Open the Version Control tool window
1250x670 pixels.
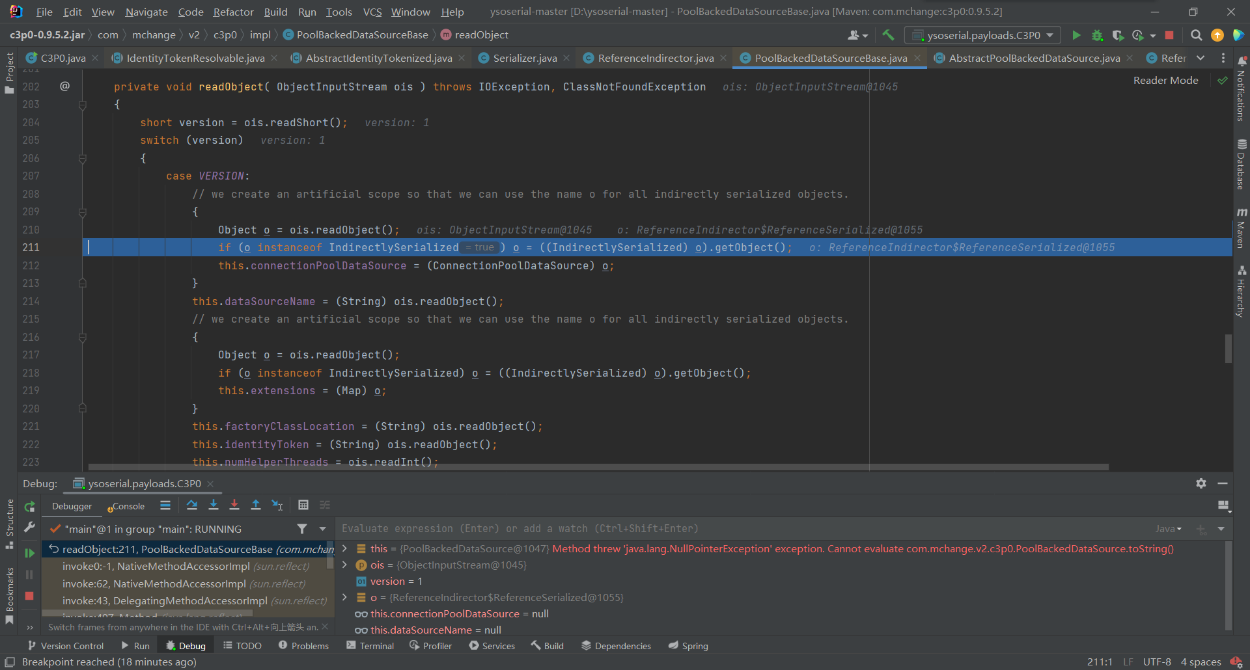point(66,646)
